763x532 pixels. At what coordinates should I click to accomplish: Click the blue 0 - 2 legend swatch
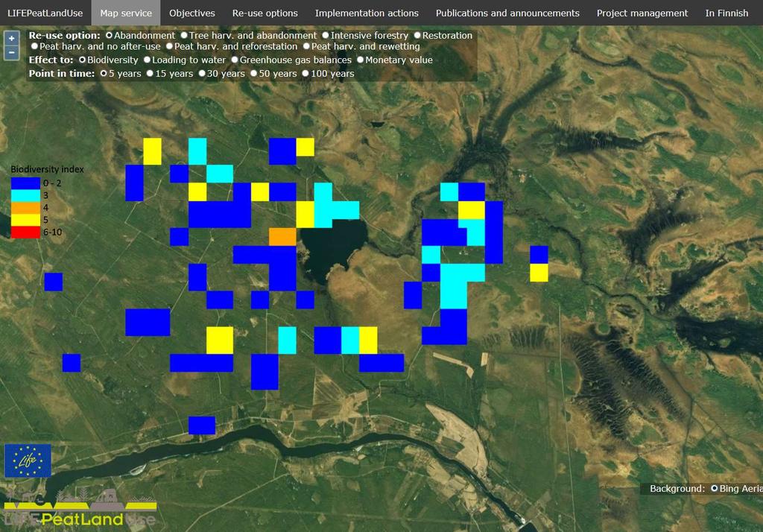[x=26, y=183]
